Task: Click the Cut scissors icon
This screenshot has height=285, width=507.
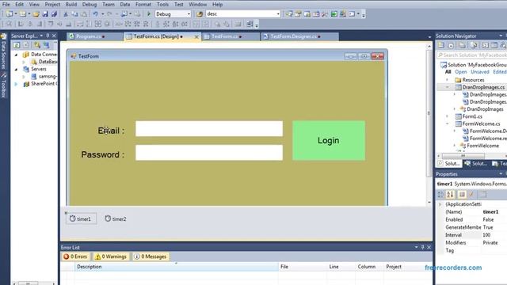Action: coord(66,14)
